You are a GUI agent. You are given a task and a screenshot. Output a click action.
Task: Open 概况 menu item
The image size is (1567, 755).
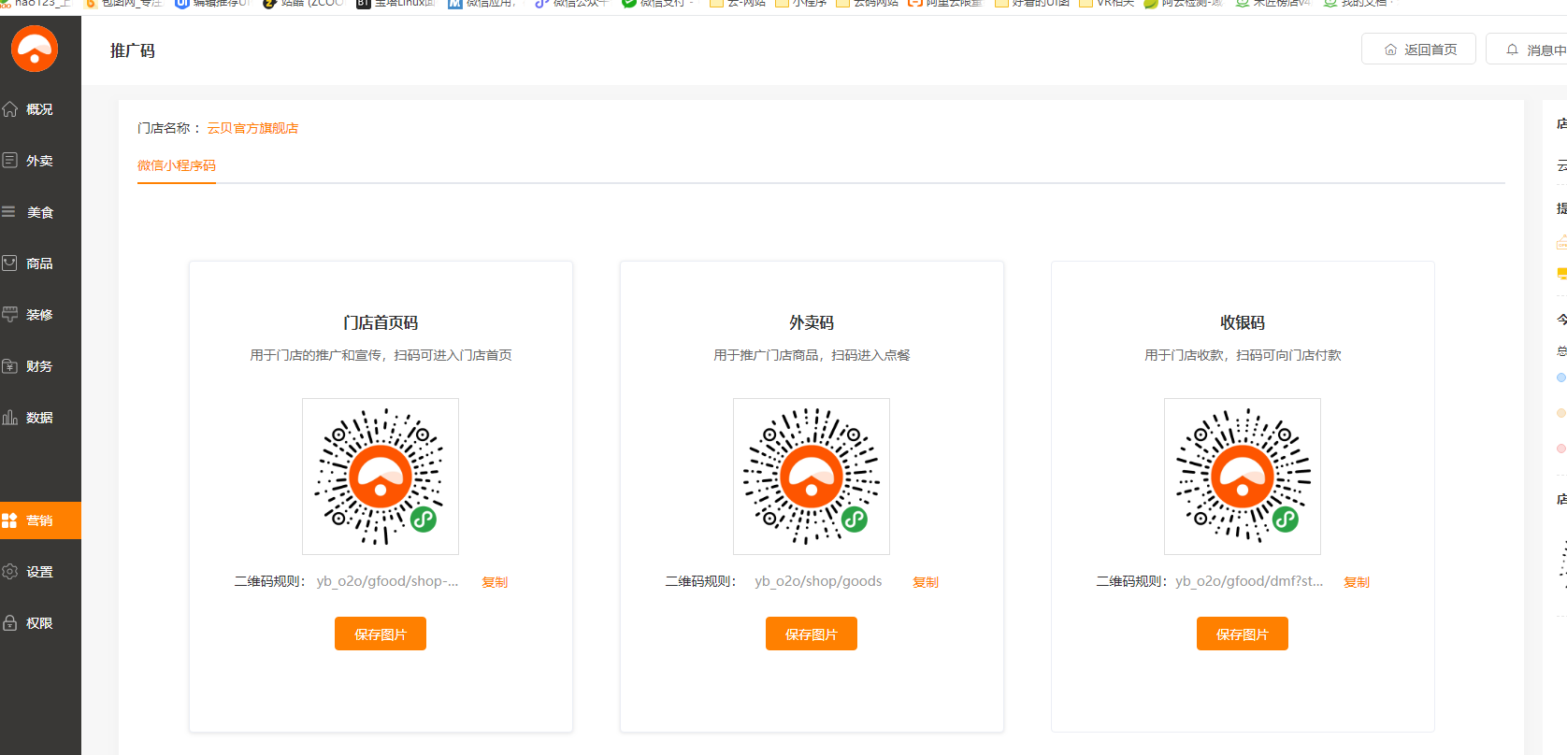click(40, 109)
